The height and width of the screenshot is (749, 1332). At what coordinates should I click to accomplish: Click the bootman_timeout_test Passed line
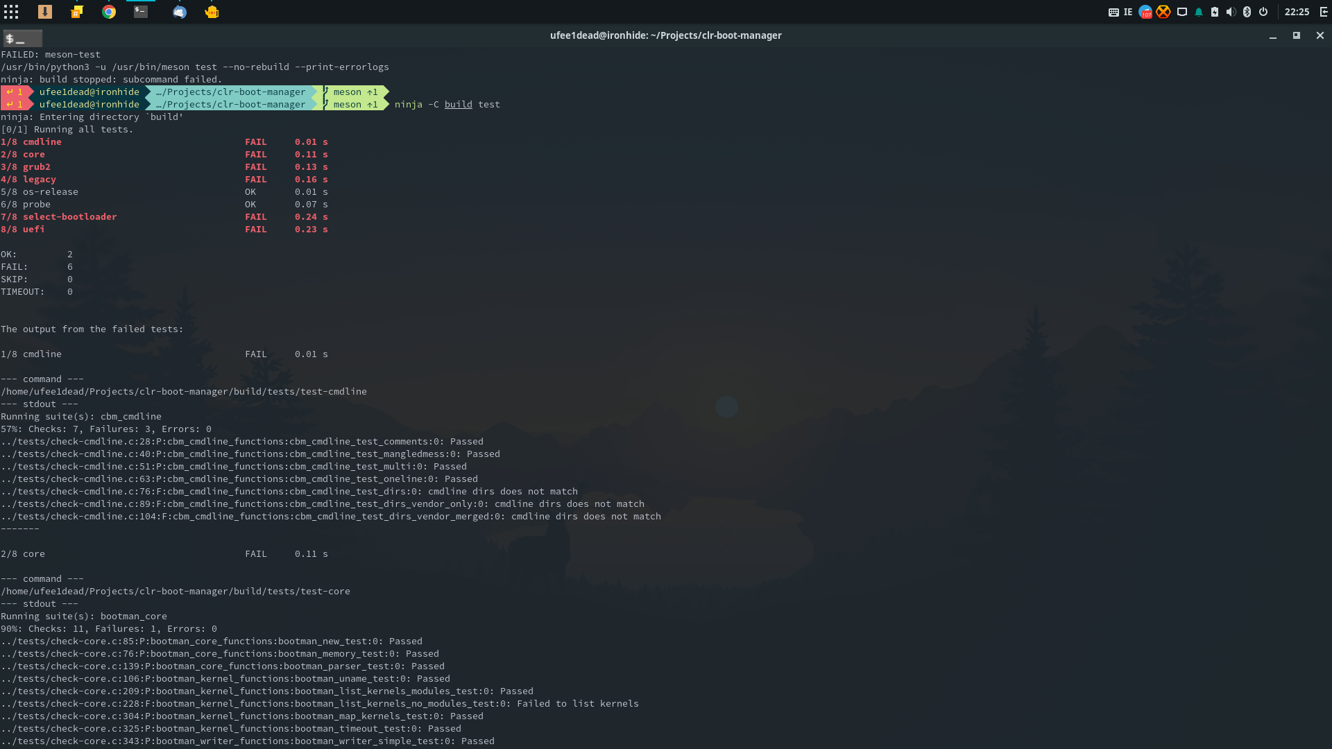coord(231,728)
